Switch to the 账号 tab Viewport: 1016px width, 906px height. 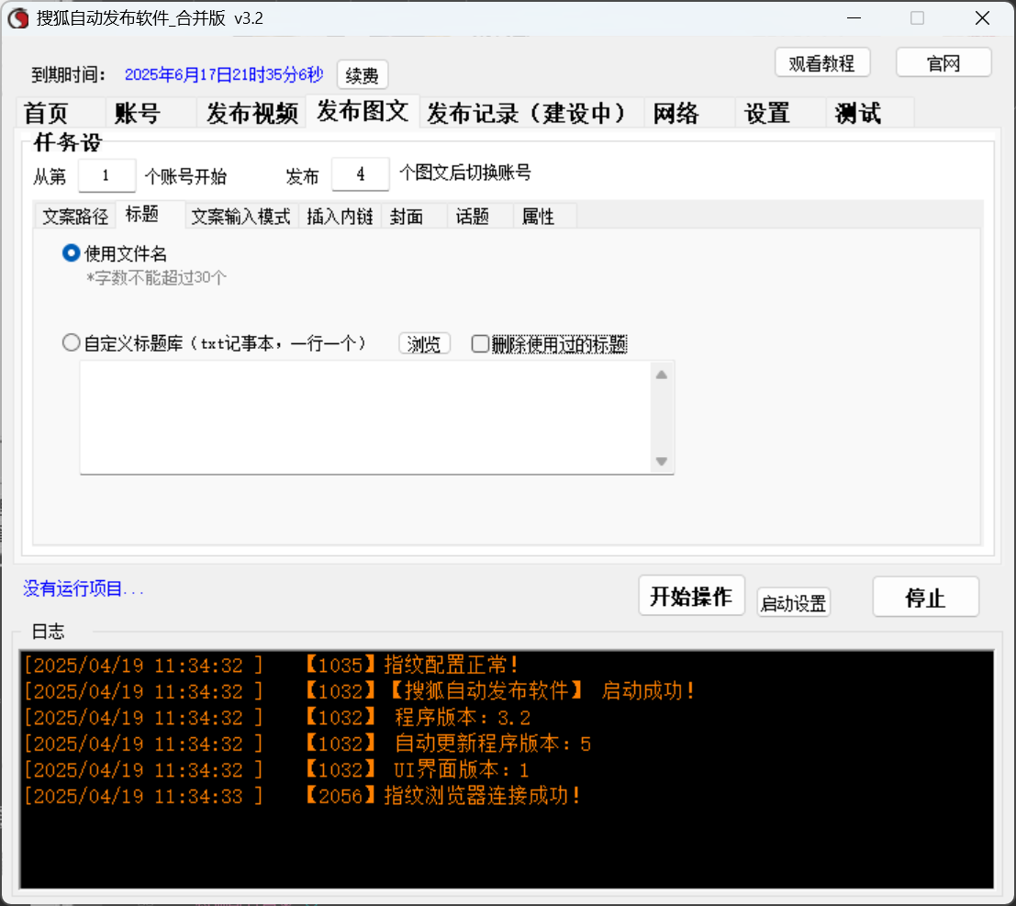151,113
